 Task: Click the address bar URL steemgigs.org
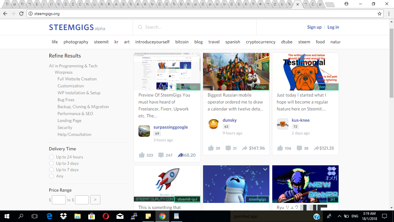(x=47, y=14)
